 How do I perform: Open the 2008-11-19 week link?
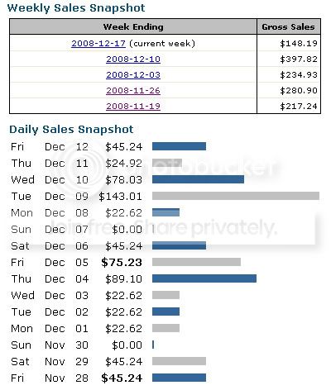[x=133, y=107]
